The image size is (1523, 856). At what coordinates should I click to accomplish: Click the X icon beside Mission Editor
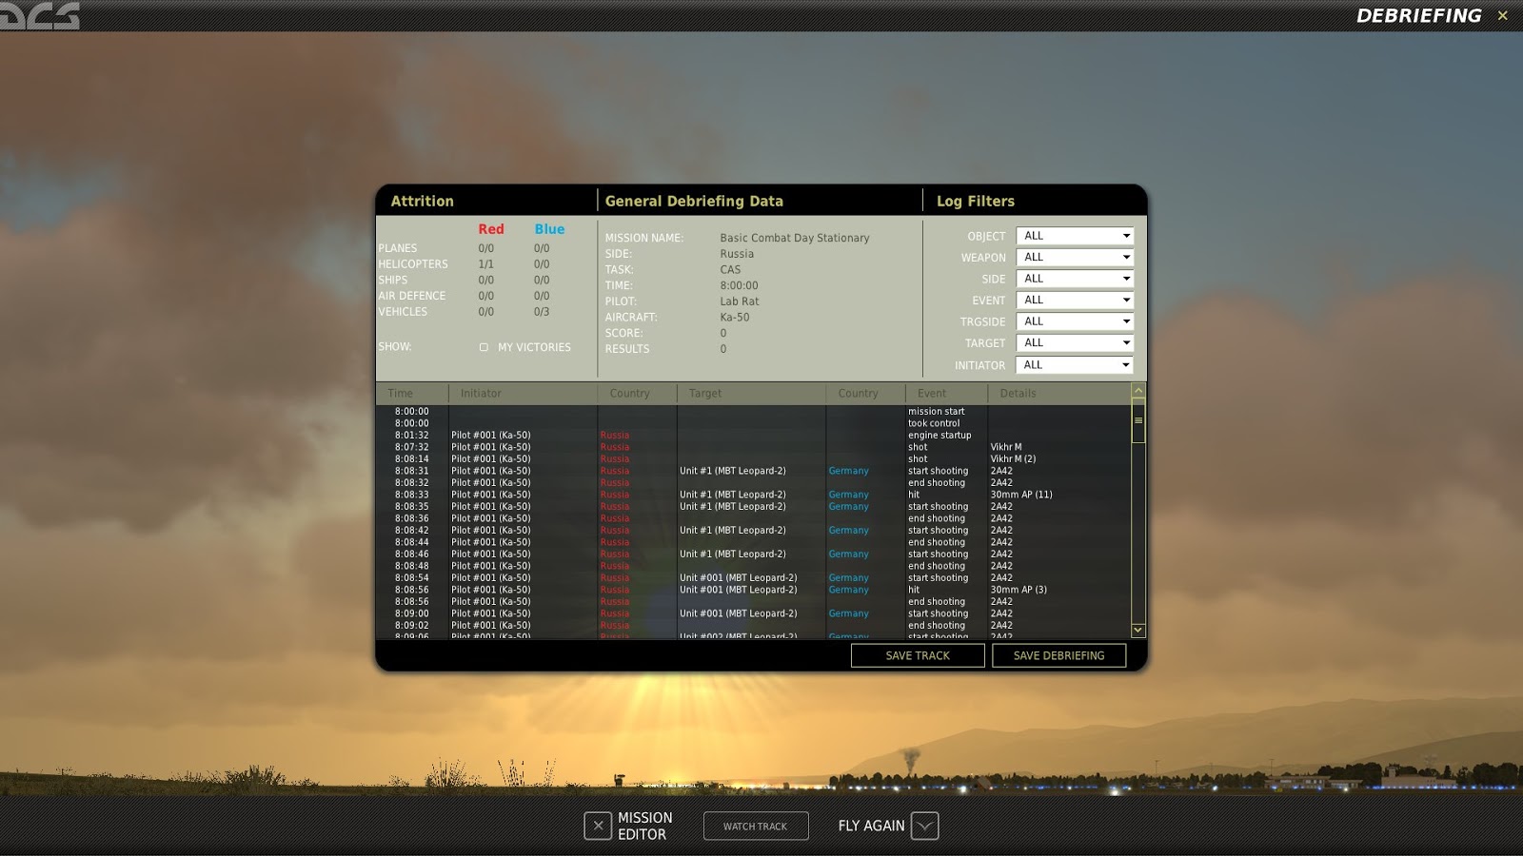[598, 826]
